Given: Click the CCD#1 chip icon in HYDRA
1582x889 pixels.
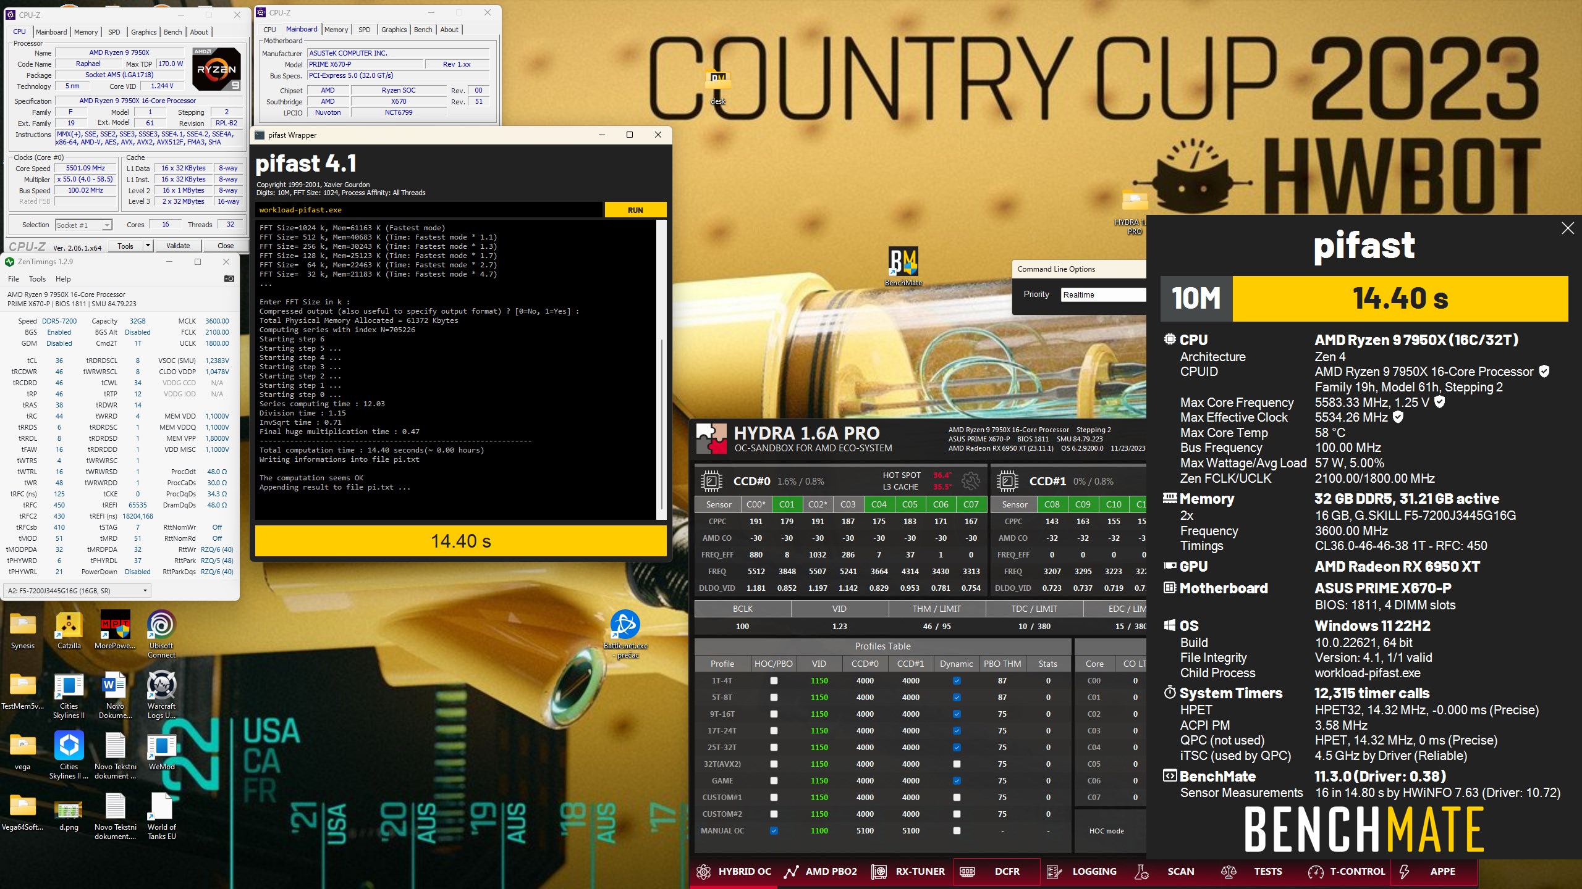Looking at the screenshot, I should click(x=1007, y=481).
